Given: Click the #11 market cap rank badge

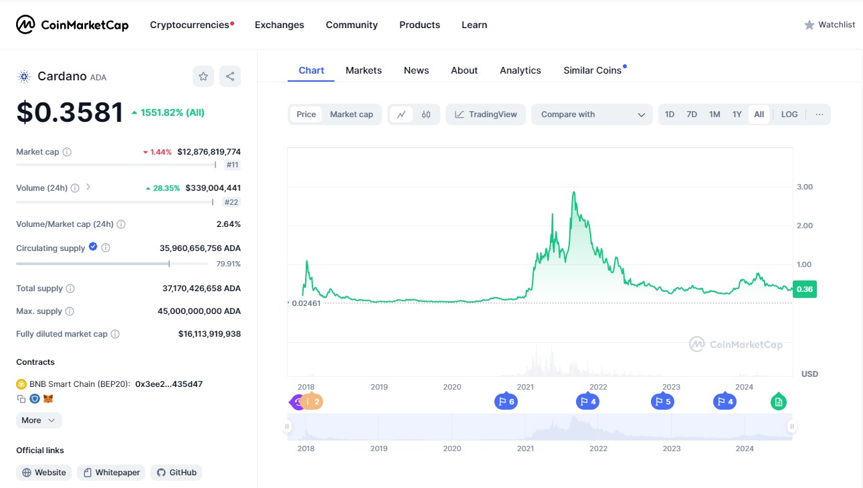Looking at the screenshot, I should [x=232, y=165].
